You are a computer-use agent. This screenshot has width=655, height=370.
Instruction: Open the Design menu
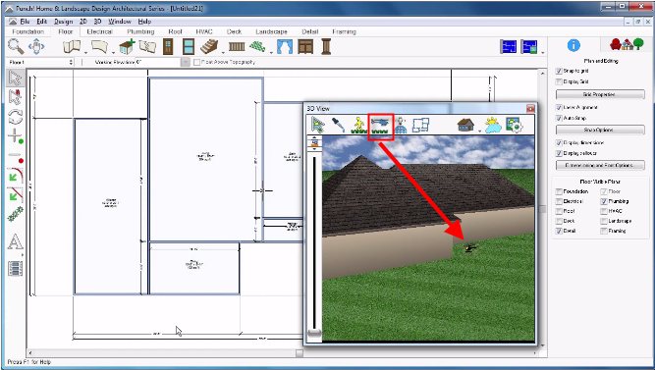tap(64, 22)
